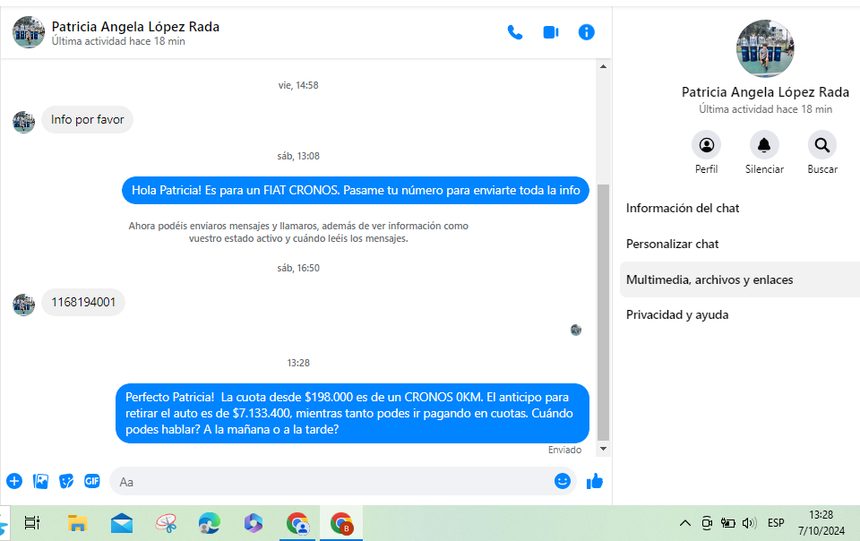Open Microsoft Edge from the taskbar
This screenshot has height=541, width=860.
[x=210, y=523]
